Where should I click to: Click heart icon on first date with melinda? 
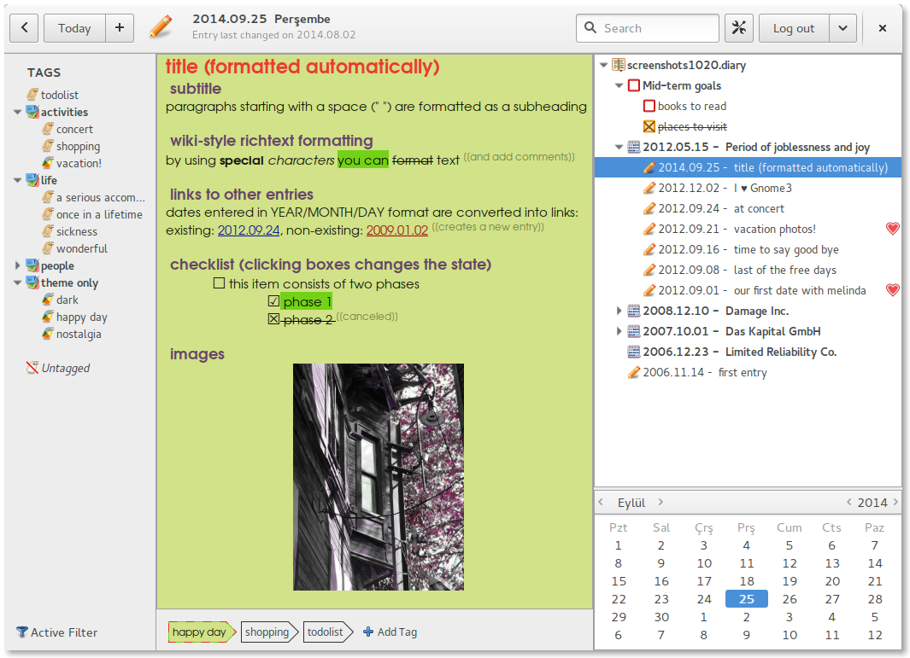pyautogui.click(x=893, y=290)
